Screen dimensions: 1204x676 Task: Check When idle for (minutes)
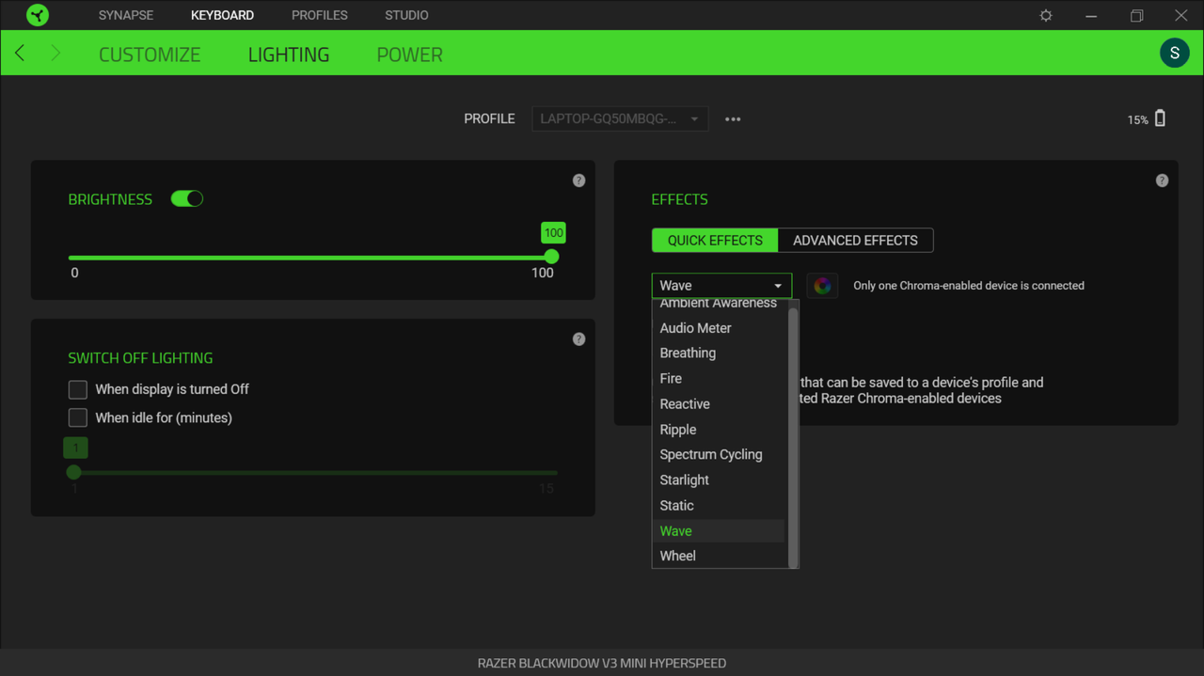point(78,417)
